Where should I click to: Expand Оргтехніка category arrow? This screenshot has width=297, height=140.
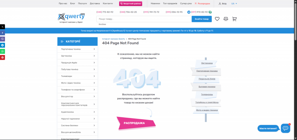(x=94, y=56)
